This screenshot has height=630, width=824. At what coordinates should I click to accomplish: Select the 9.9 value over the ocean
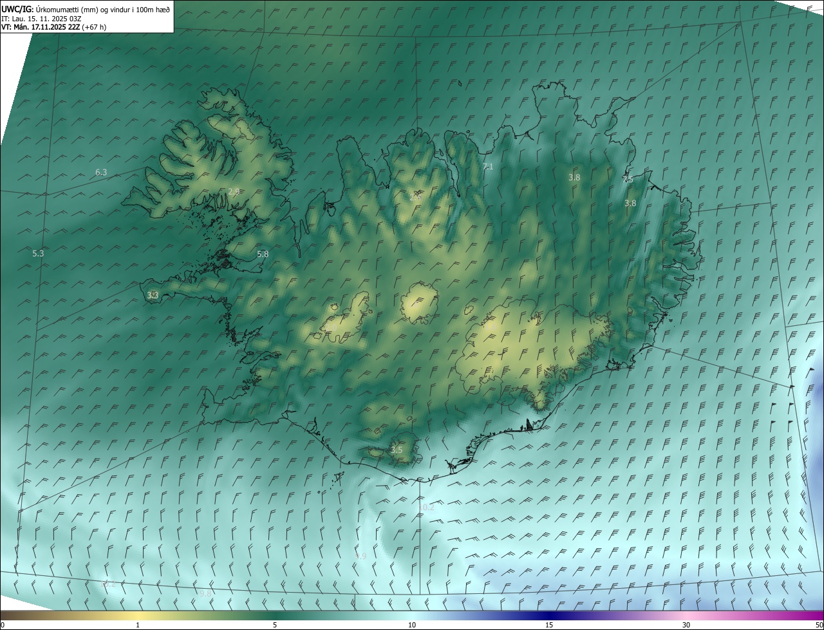click(x=360, y=556)
